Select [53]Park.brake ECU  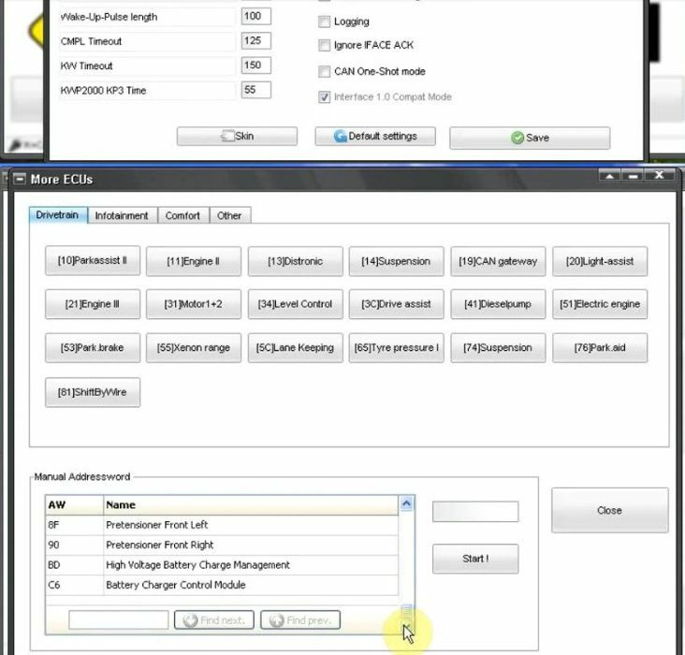click(x=93, y=348)
